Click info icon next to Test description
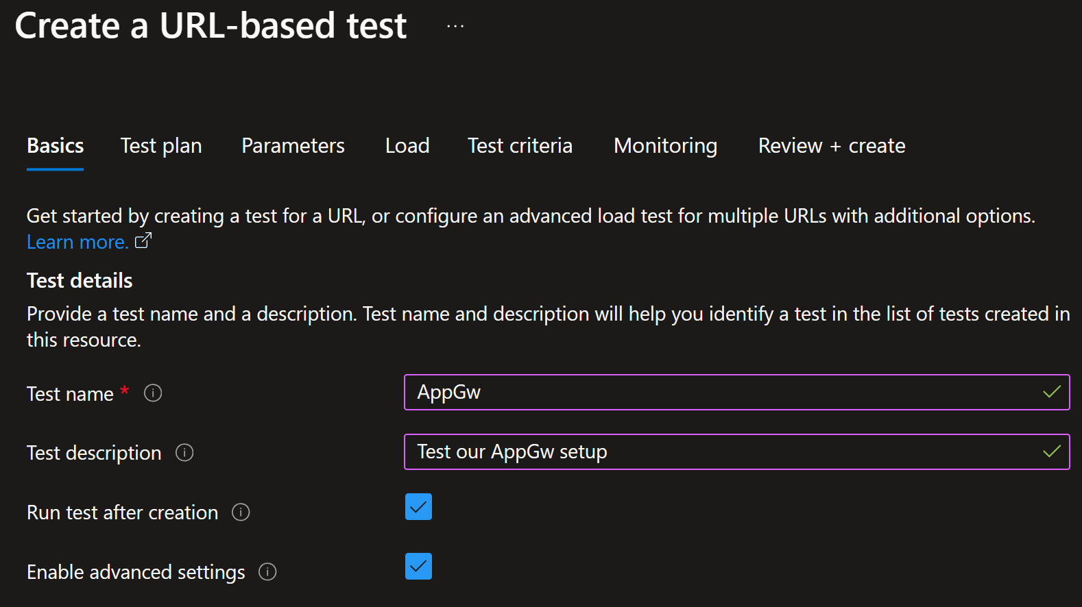 tap(184, 453)
